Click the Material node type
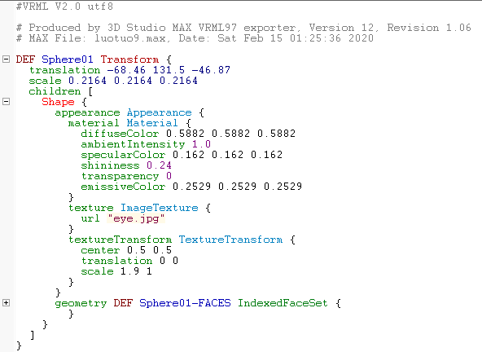The width and height of the screenshot is (482, 352). click(x=152, y=123)
